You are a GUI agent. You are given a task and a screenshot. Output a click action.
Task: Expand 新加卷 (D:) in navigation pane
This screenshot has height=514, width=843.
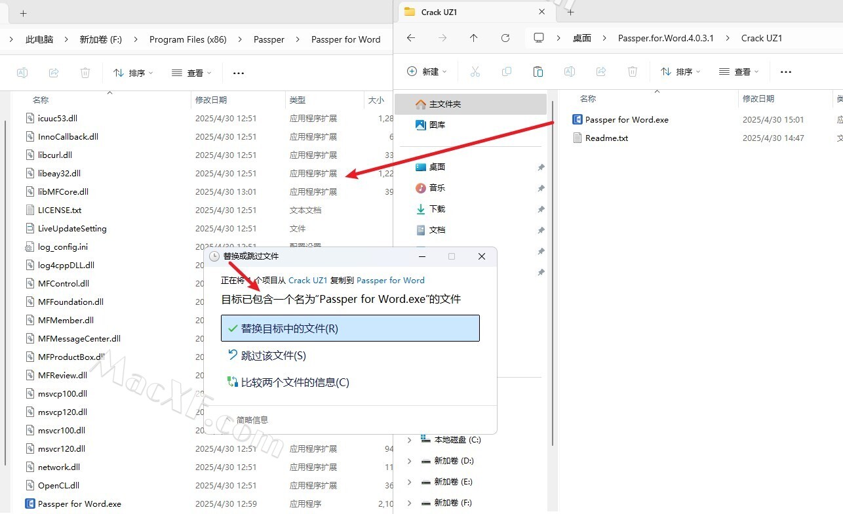point(410,461)
